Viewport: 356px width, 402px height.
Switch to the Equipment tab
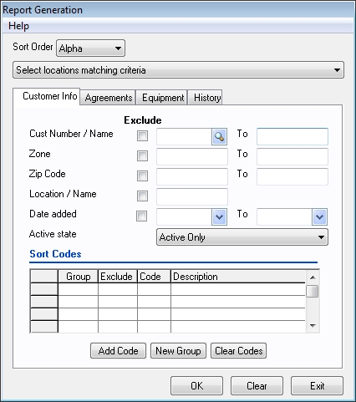163,98
